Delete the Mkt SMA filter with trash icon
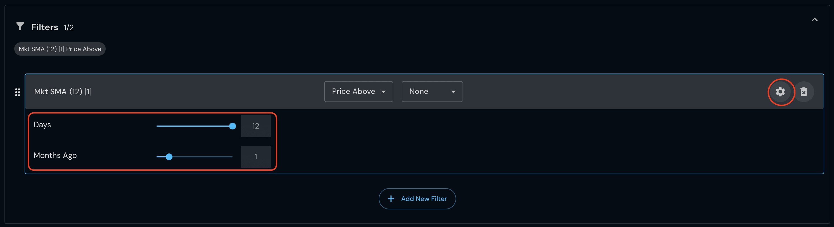Image resolution: width=834 pixels, height=227 pixels. point(804,92)
